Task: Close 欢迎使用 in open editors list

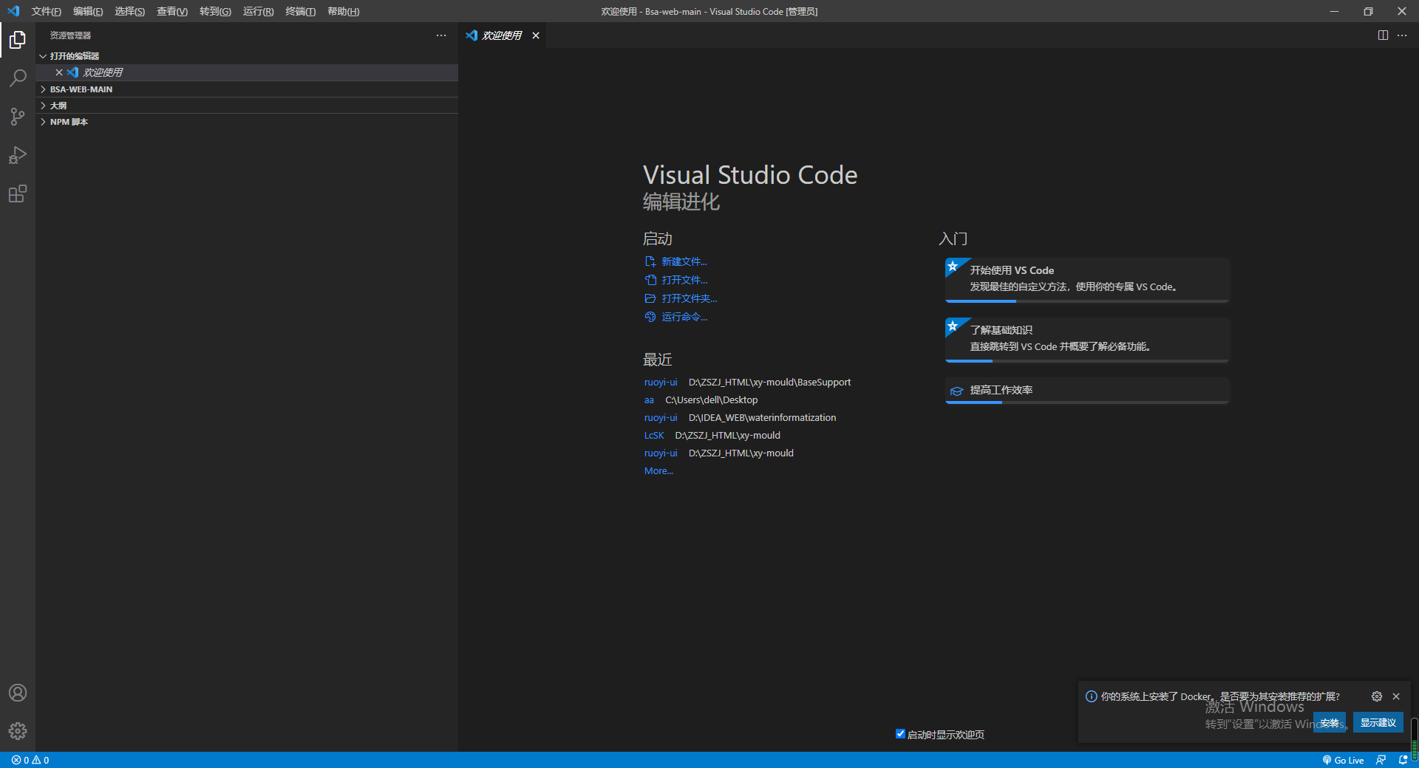Action: [x=59, y=72]
